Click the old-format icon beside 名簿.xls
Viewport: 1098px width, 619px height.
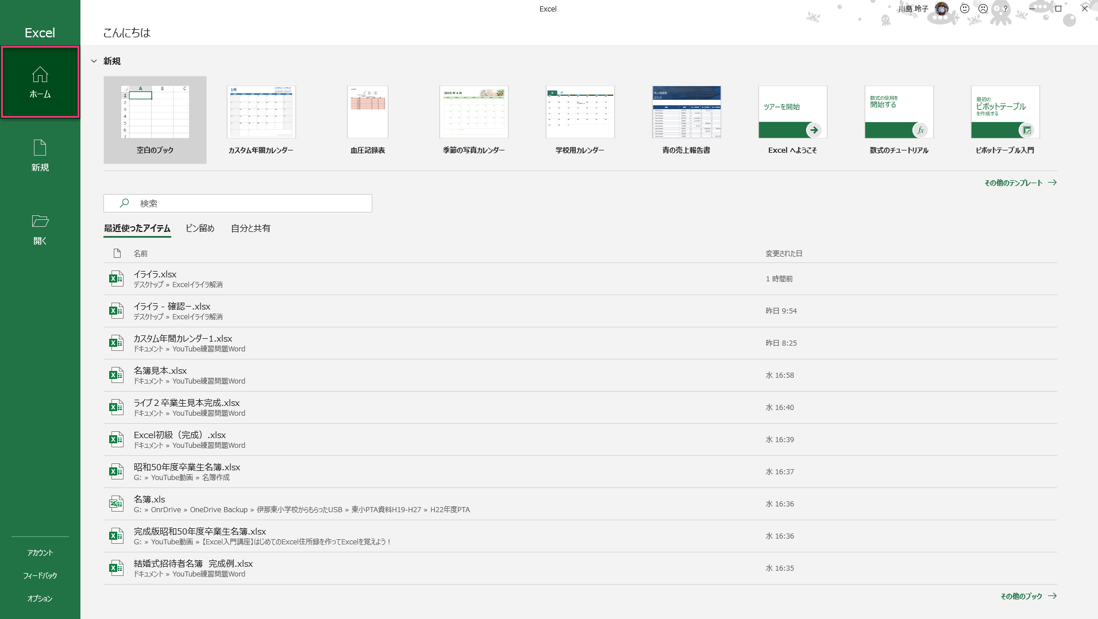pyautogui.click(x=117, y=504)
